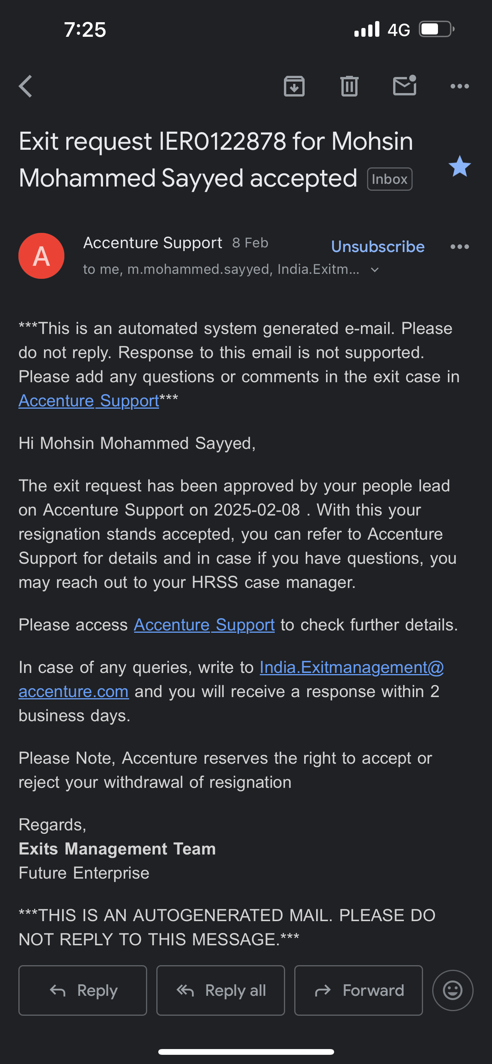Delete this email with trash icon
This screenshot has width=492, height=1064.
tap(349, 86)
